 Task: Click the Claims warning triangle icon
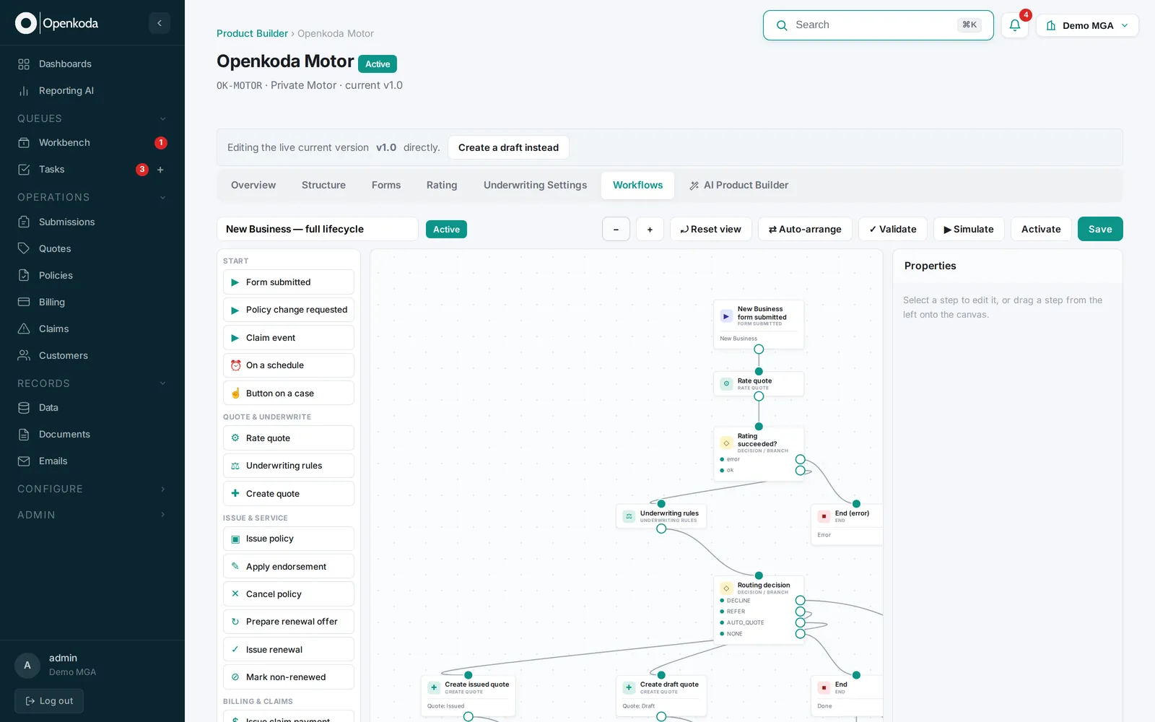tap(24, 329)
